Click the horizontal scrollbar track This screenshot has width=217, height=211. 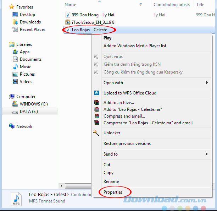point(78,186)
